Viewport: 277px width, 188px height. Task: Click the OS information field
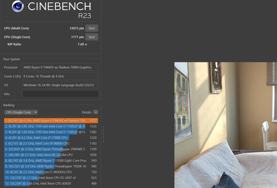tap(60, 85)
